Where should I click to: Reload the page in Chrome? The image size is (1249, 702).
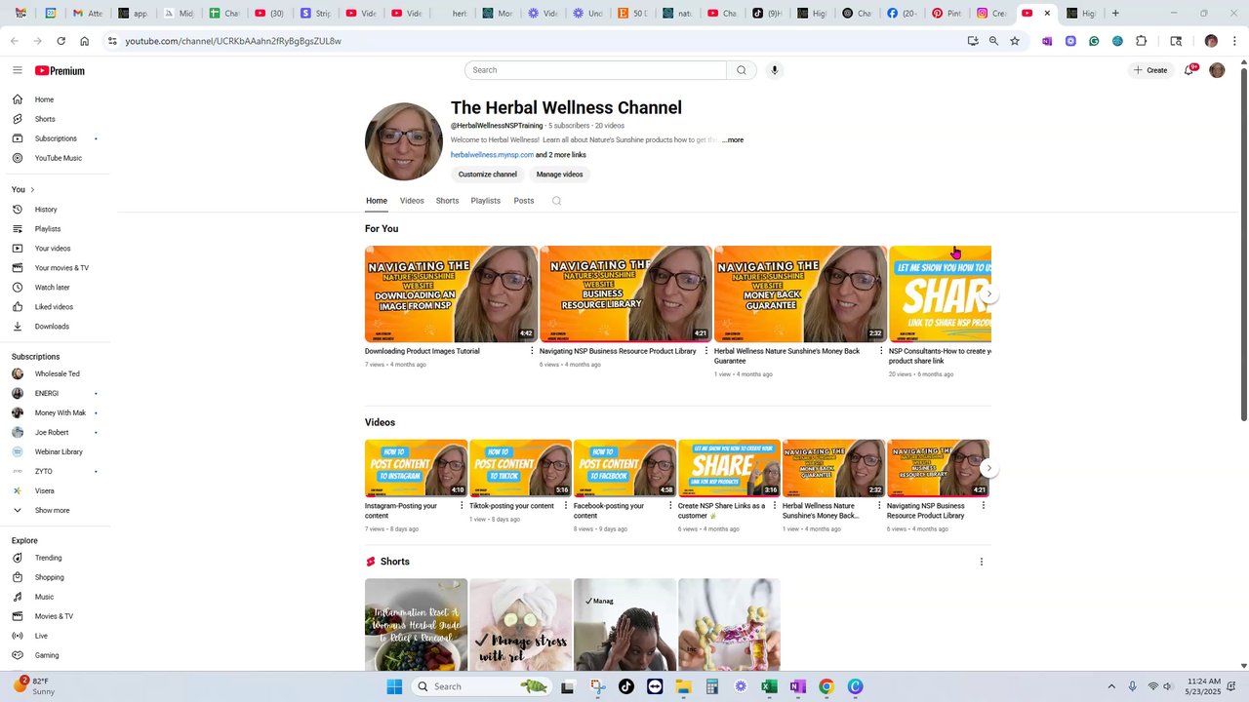(x=60, y=41)
